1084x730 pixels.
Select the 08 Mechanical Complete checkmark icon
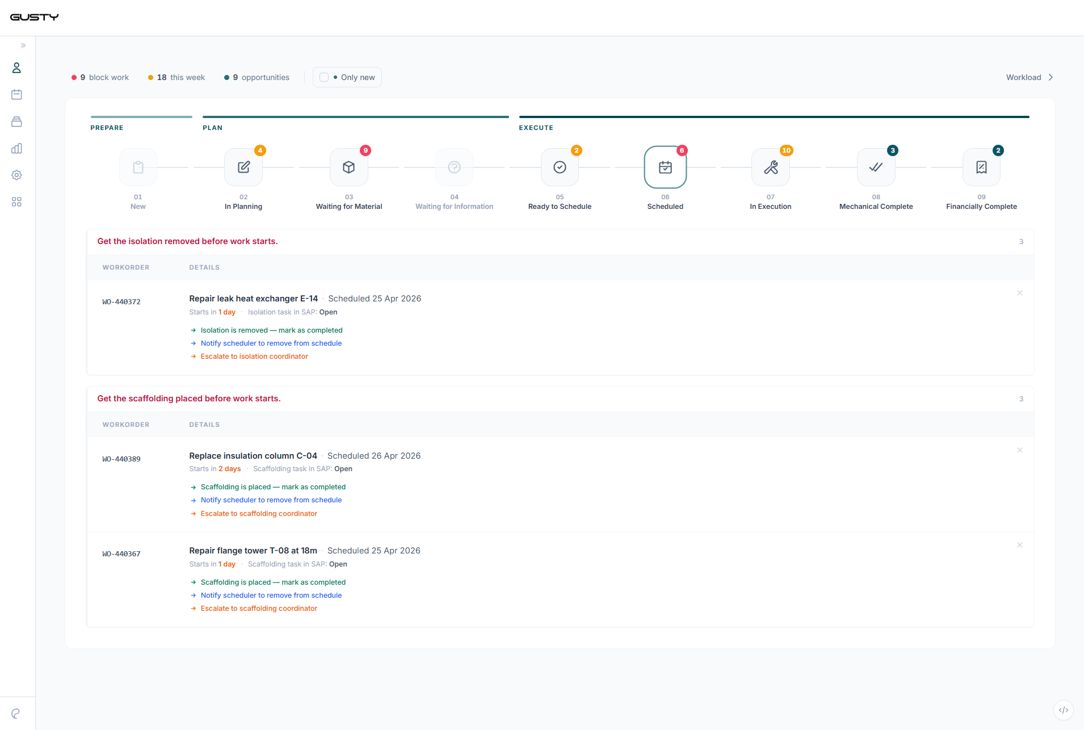(x=876, y=167)
